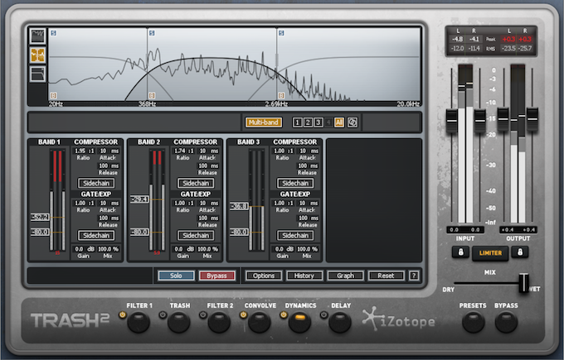Click the 2.69kHz crossover divider handle
The image size is (564, 360).
click(276, 60)
